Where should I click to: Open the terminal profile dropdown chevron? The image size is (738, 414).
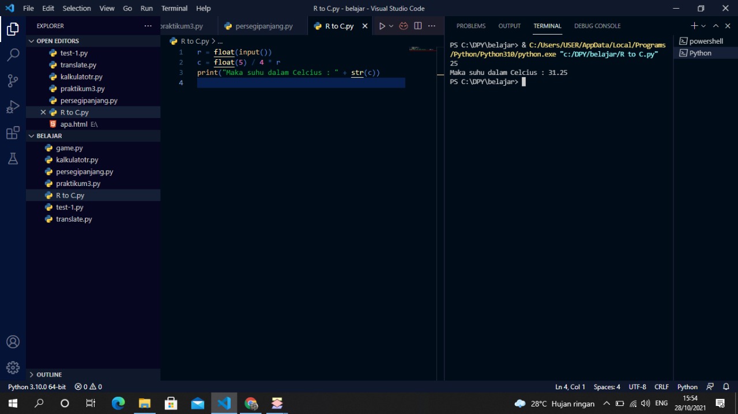pyautogui.click(x=702, y=26)
